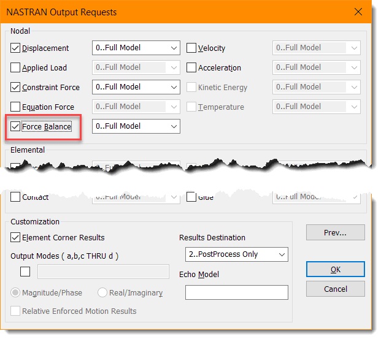
Task: Click the Output Modes text field
Action: 103,272
